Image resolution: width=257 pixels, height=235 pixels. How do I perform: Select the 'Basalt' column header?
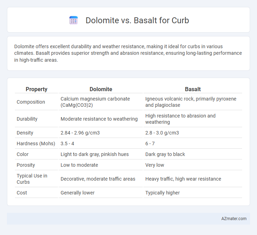[193, 89]
